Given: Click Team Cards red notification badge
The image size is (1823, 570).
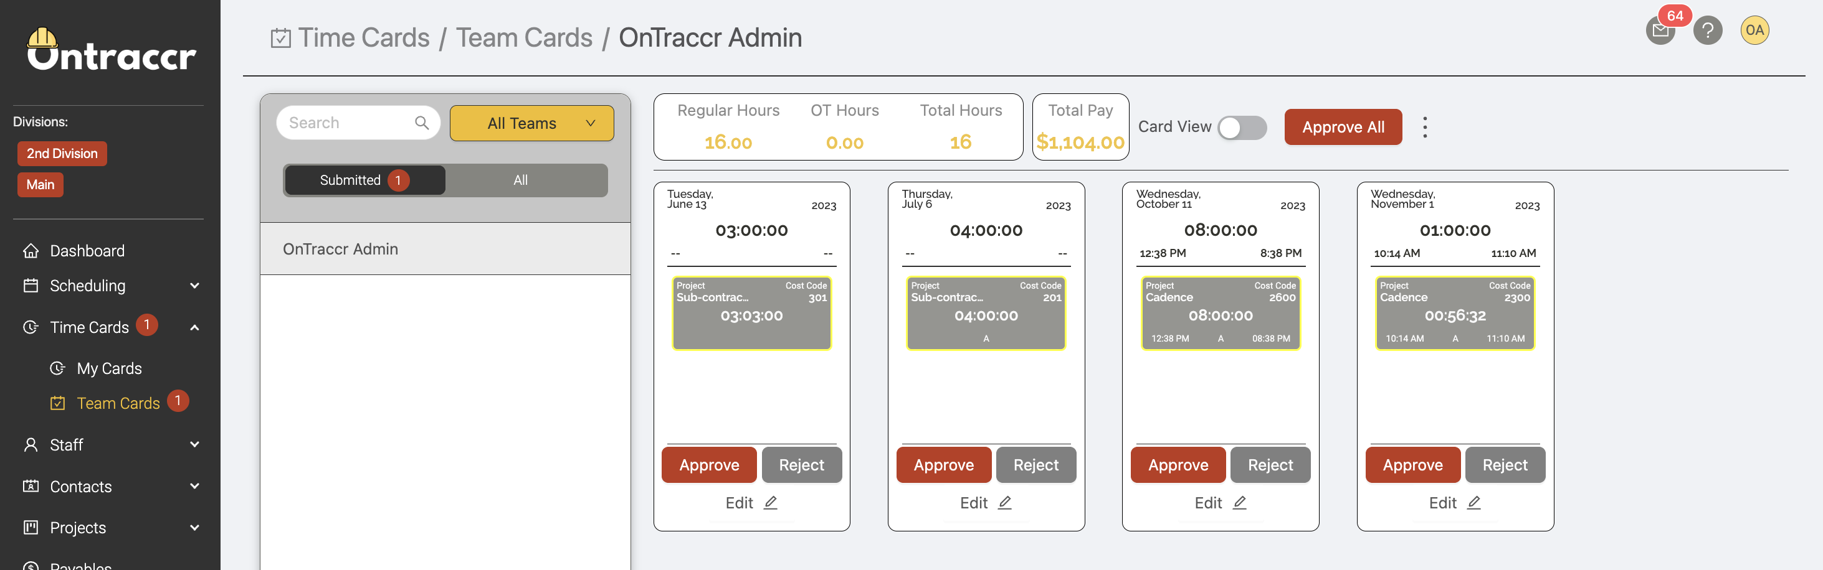Looking at the screenshot, I should coord(178,401).
